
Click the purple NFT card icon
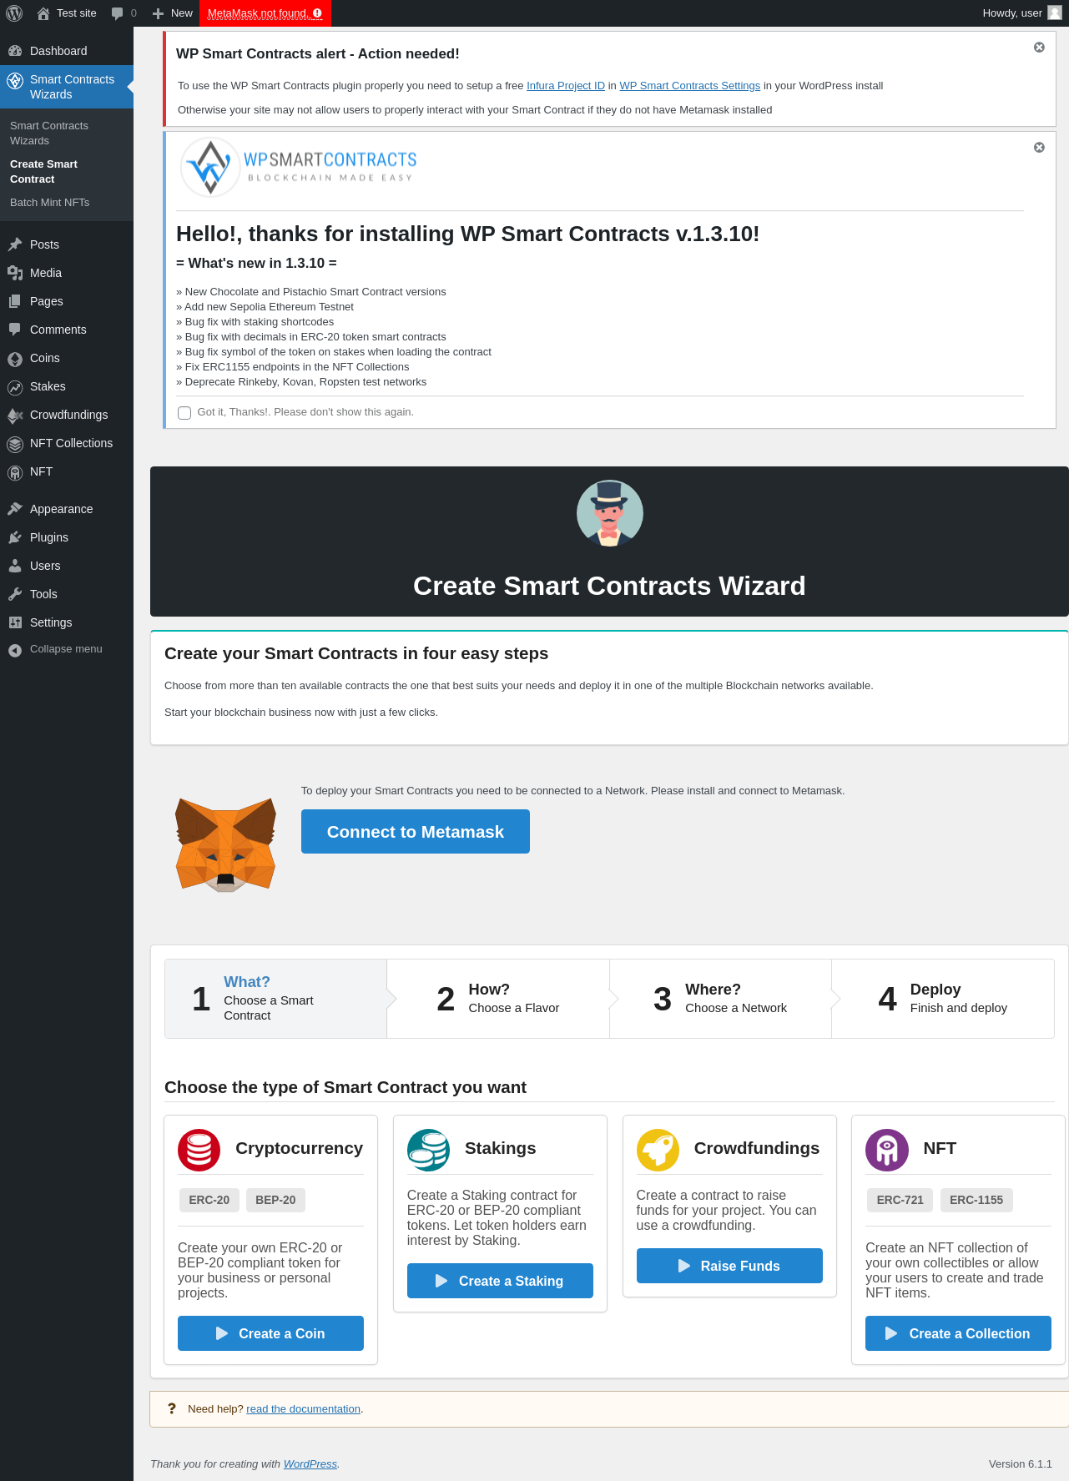coord(887,1150)
